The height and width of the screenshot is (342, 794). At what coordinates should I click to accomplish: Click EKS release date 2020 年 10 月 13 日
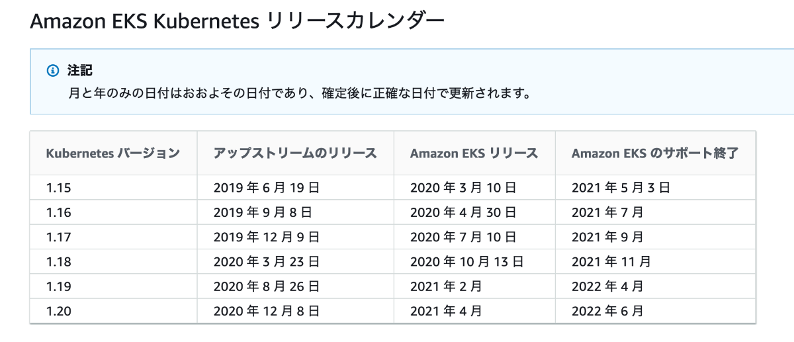click(466, 261)
